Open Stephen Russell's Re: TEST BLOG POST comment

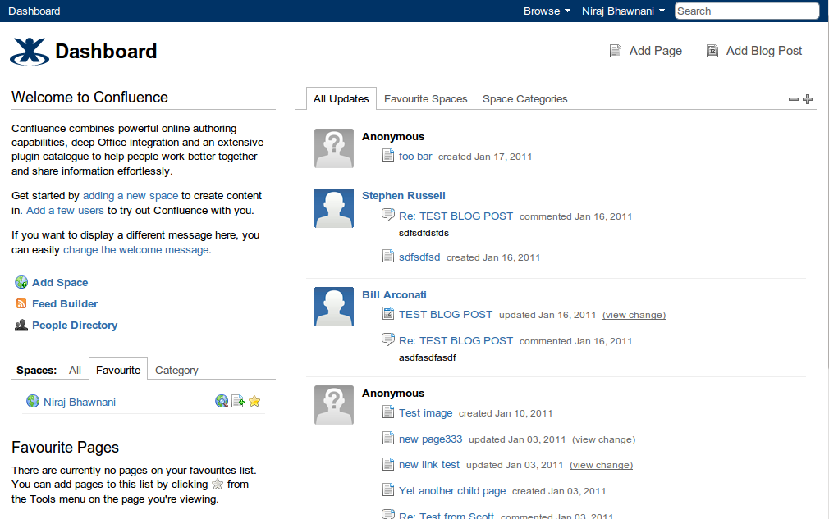pyautogui.click(x=456, y=216)
